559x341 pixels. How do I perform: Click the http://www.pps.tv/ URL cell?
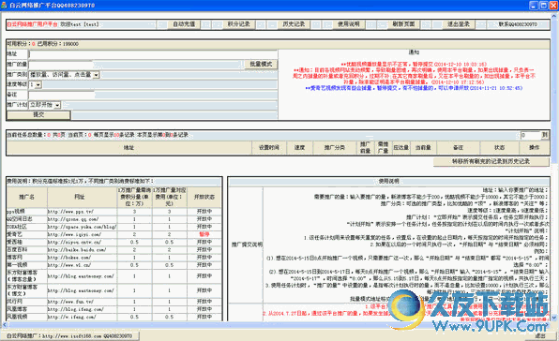(82, 212)
